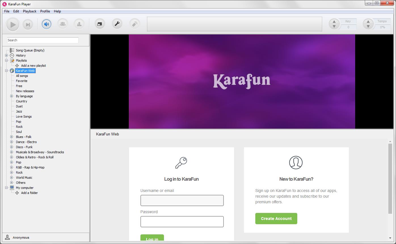Image resolution: width=396 pixels, height=244 pixels.
Task: Open the Profile menu
Action: (x=45, y=11)
